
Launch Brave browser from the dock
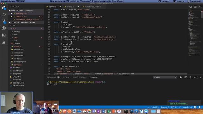click(64, 111)
